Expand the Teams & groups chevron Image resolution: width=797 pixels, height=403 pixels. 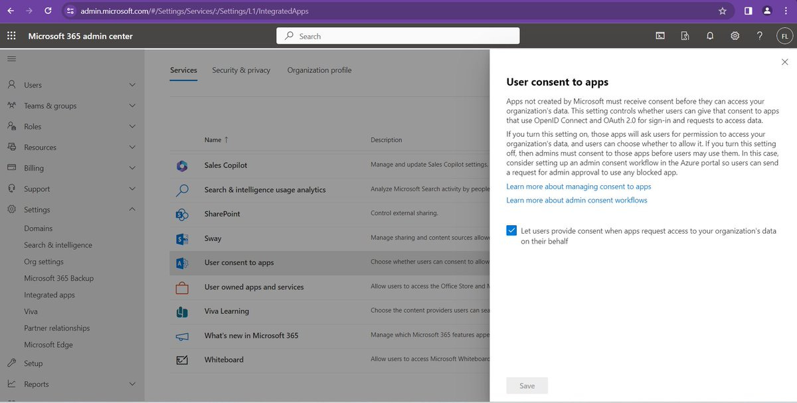(132, 106)
